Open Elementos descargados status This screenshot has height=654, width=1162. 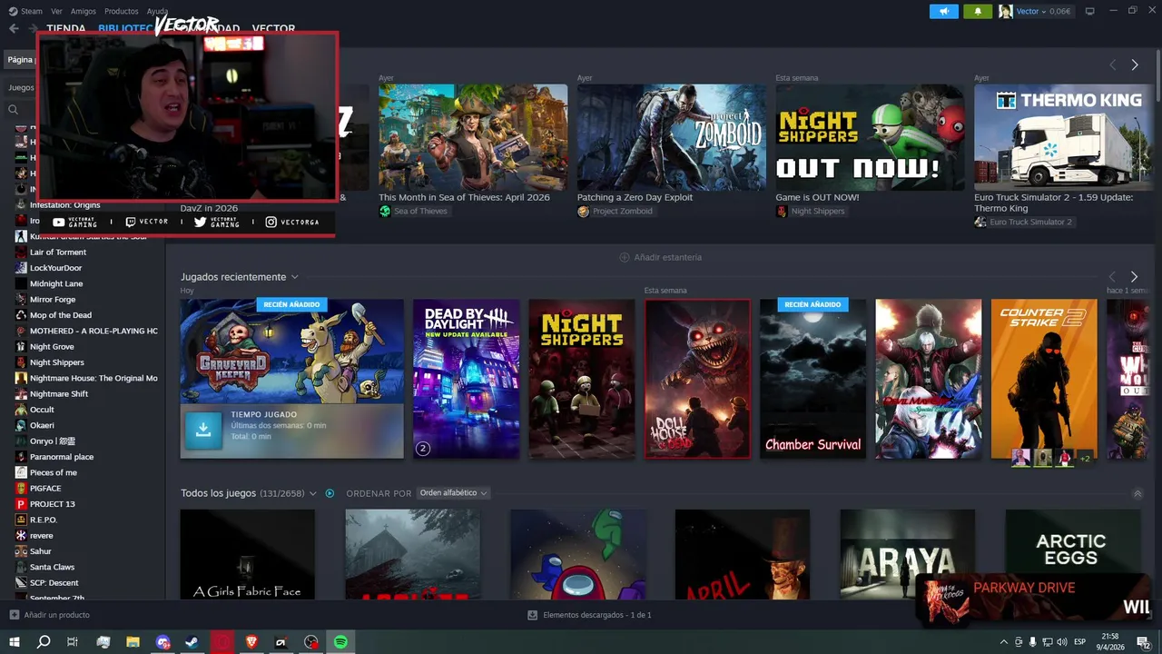point(590,615)
